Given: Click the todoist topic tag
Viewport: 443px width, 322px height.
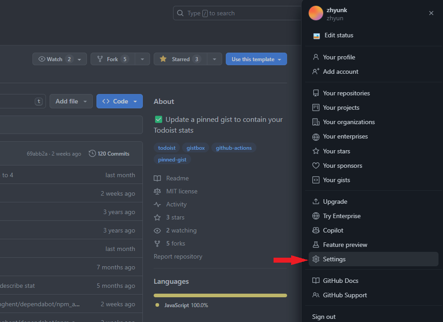Looking at the screenshot, I should pos(167,148).
